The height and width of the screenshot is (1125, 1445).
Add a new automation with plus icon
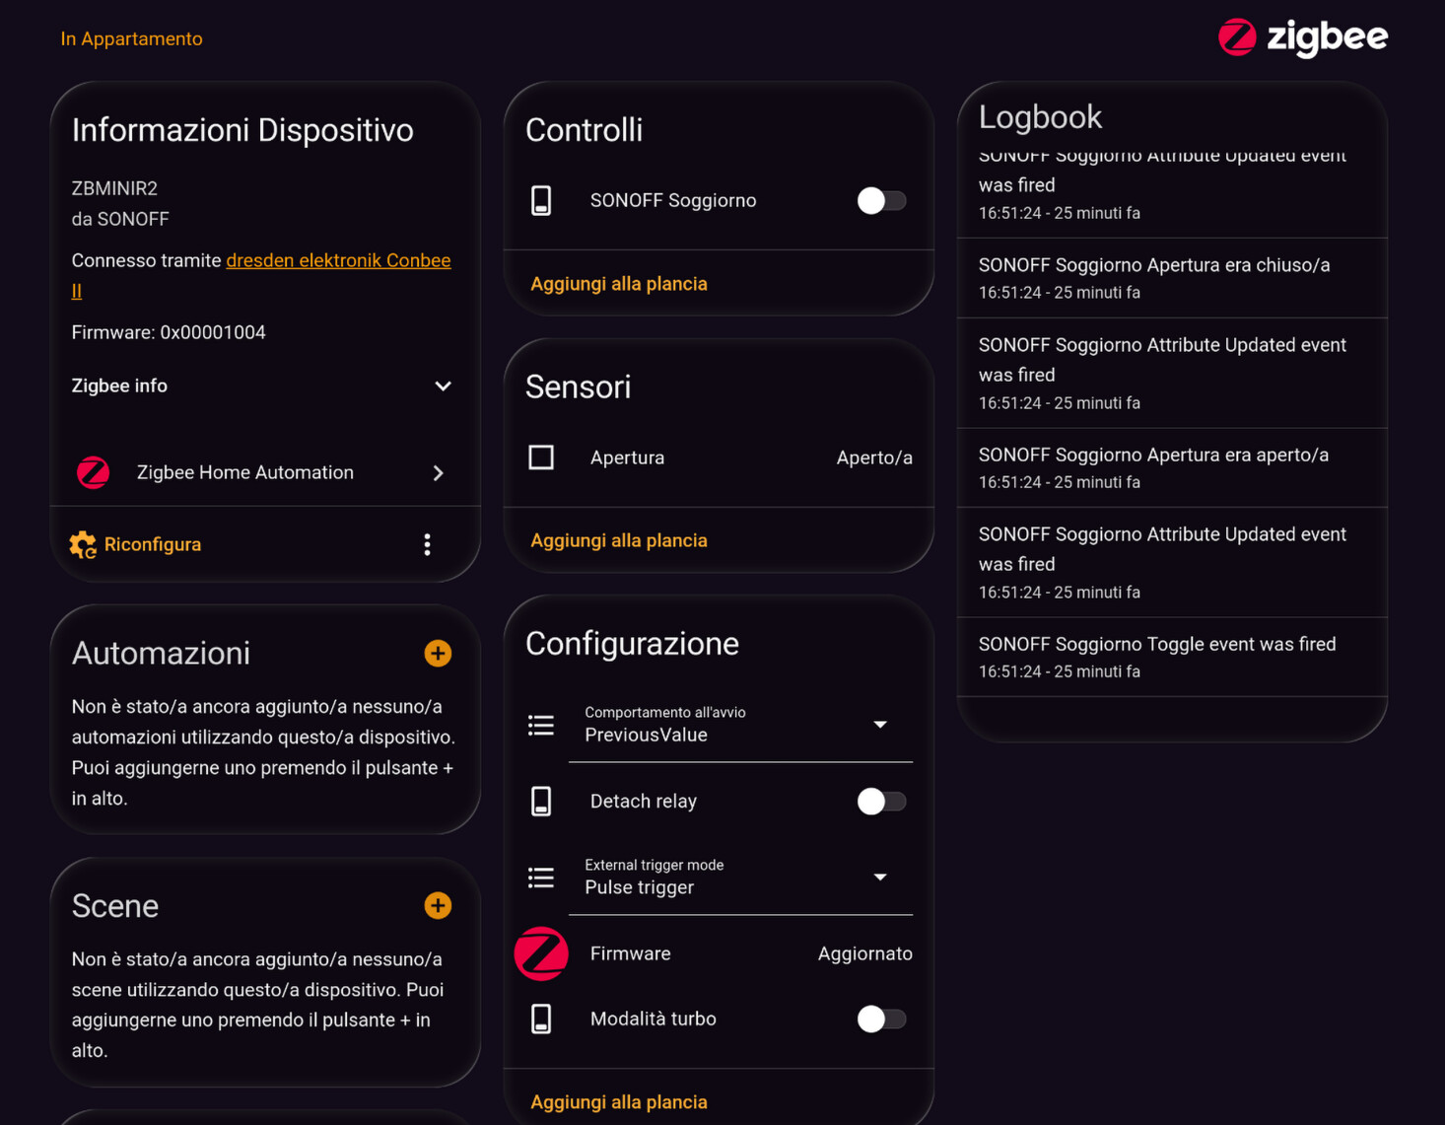point(438,654)
